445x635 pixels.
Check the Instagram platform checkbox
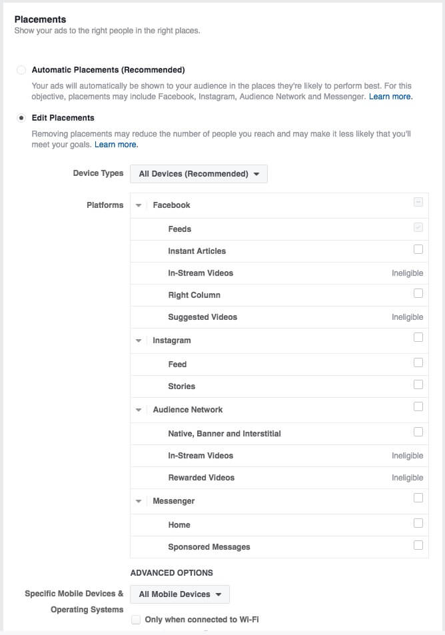coord(418,338)
